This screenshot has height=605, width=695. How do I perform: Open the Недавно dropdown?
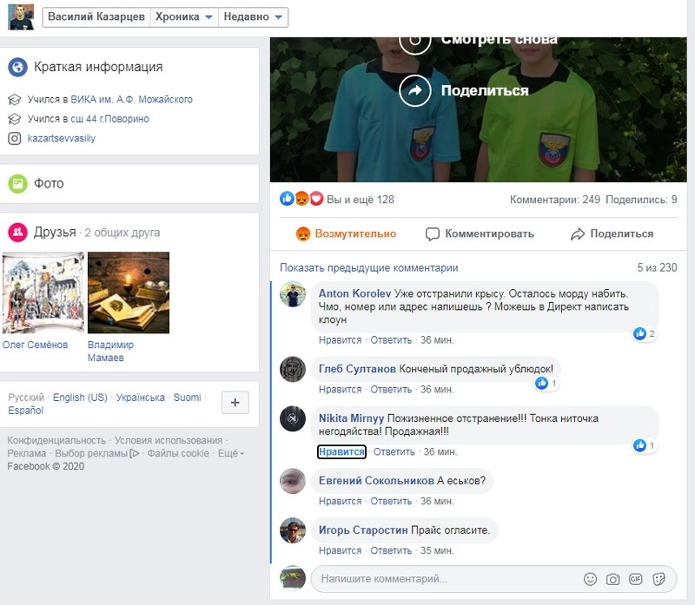252,17
